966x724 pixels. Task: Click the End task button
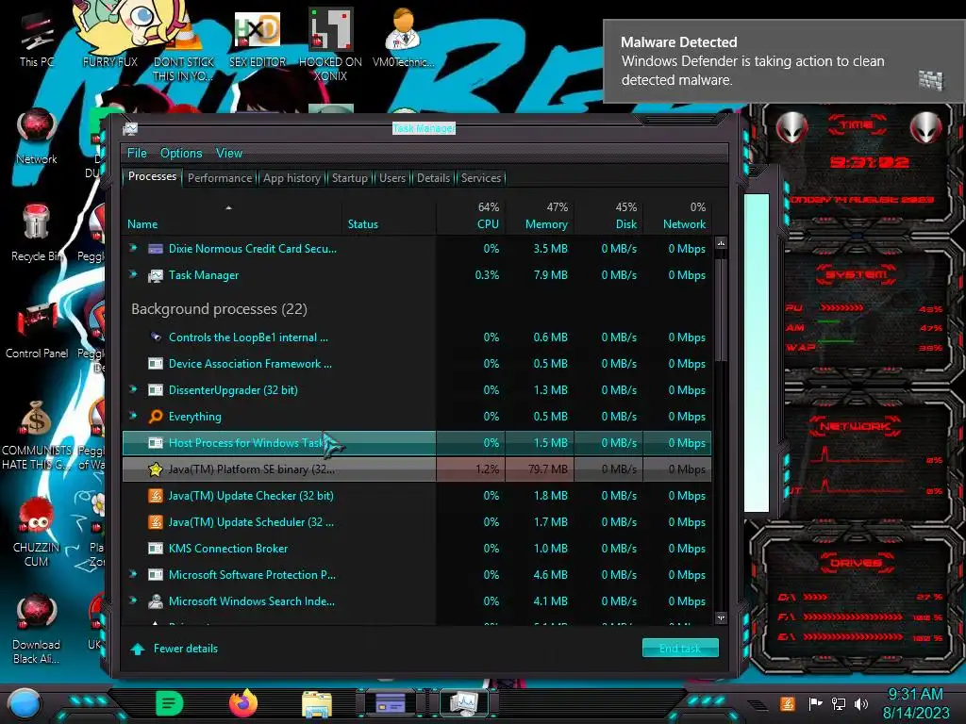(x=680, y=648)
